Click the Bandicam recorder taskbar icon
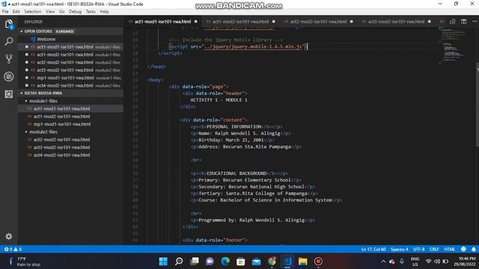 (318, 262)
